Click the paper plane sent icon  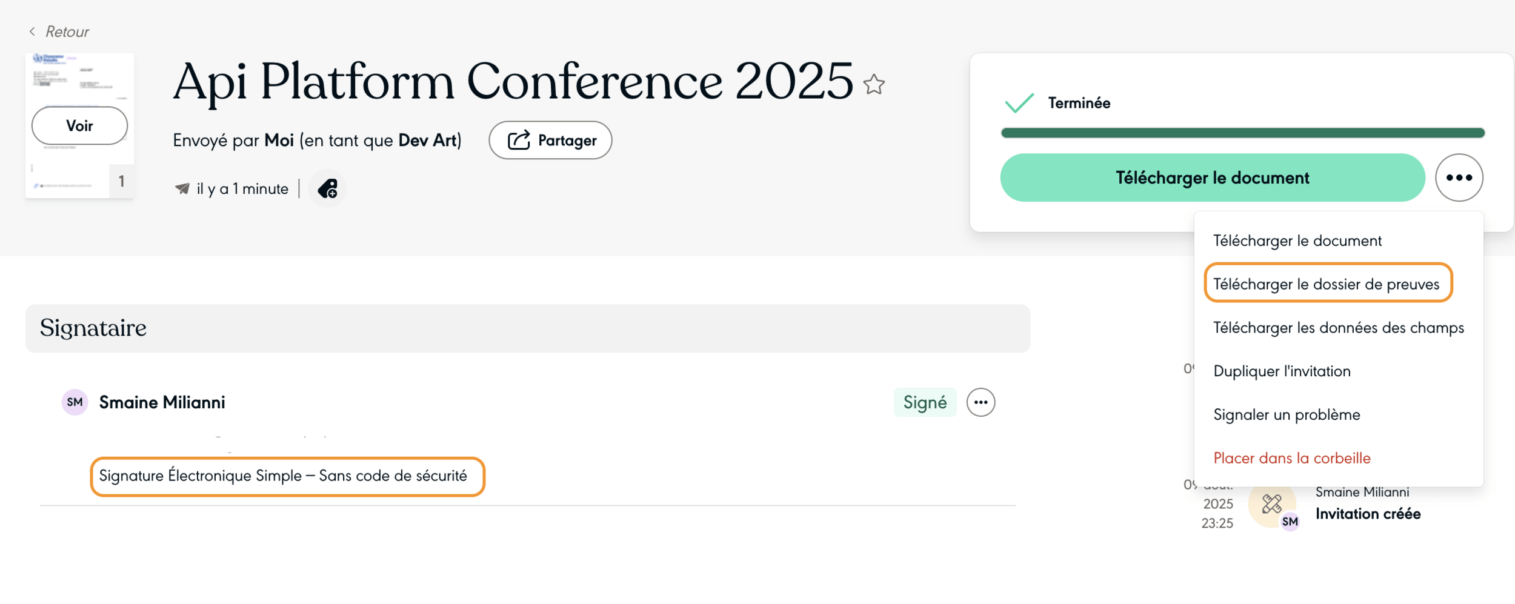point(182,189)
